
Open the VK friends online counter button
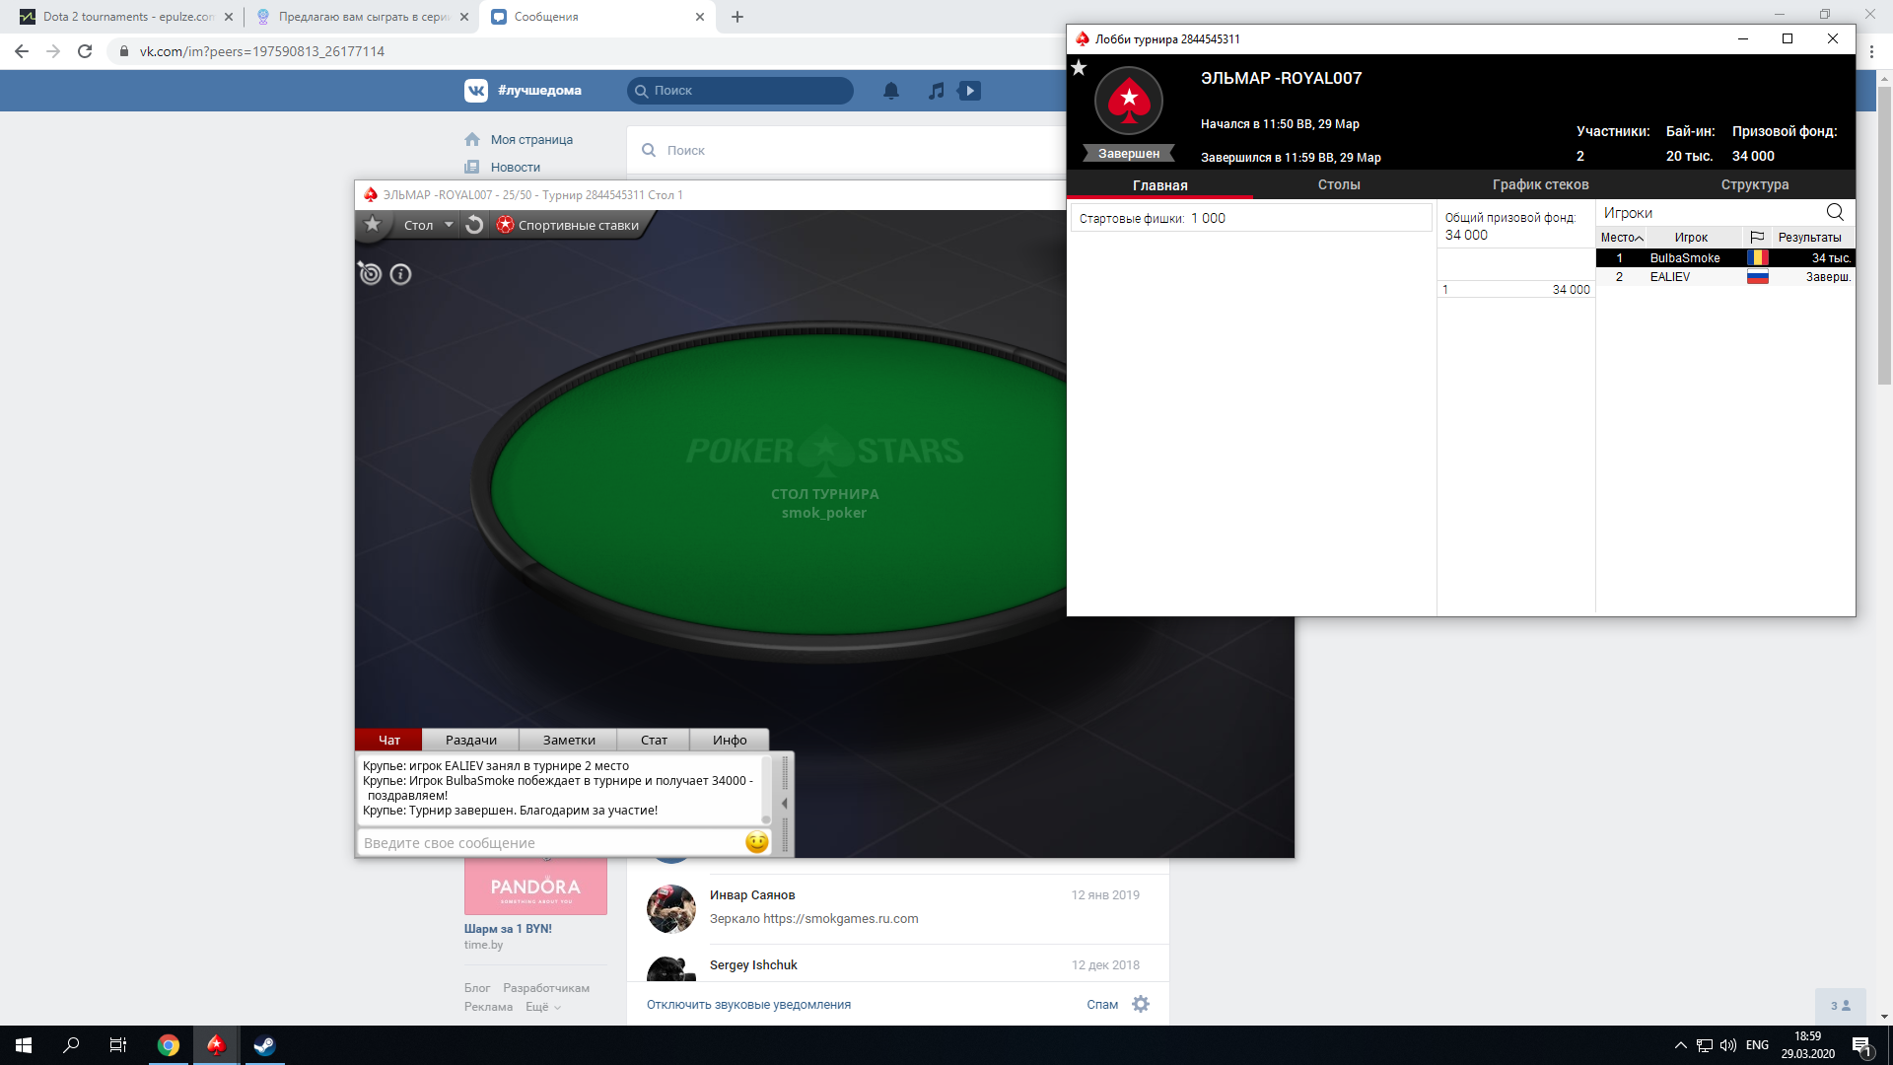(x=1840, y=1006)
